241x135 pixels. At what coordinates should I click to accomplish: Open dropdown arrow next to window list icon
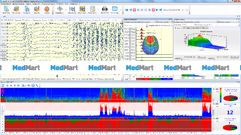(121, 10)
